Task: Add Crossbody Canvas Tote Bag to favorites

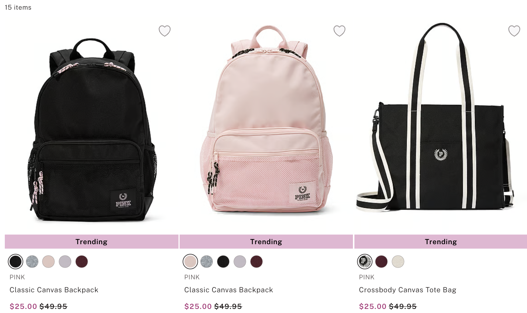Action: click(514, 31)
